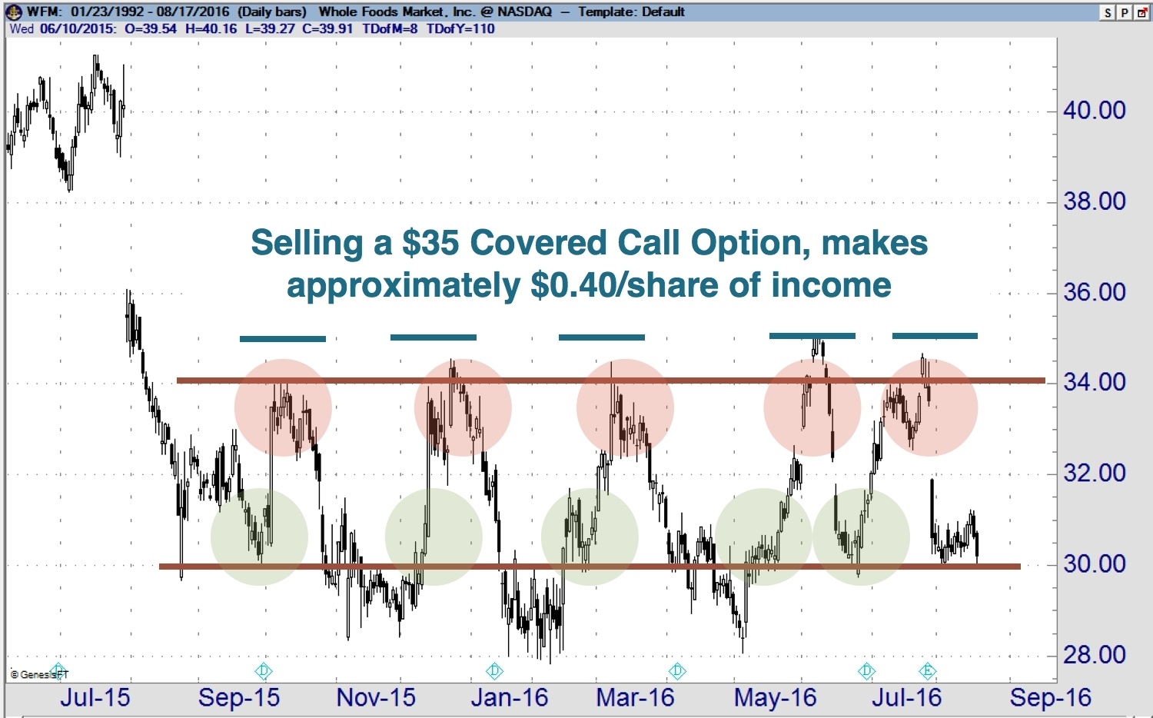The width and height of the screenshot is (1153, 718).
Task: Pop out the chart with the red-arrow icon
Action: [1141, 12]
